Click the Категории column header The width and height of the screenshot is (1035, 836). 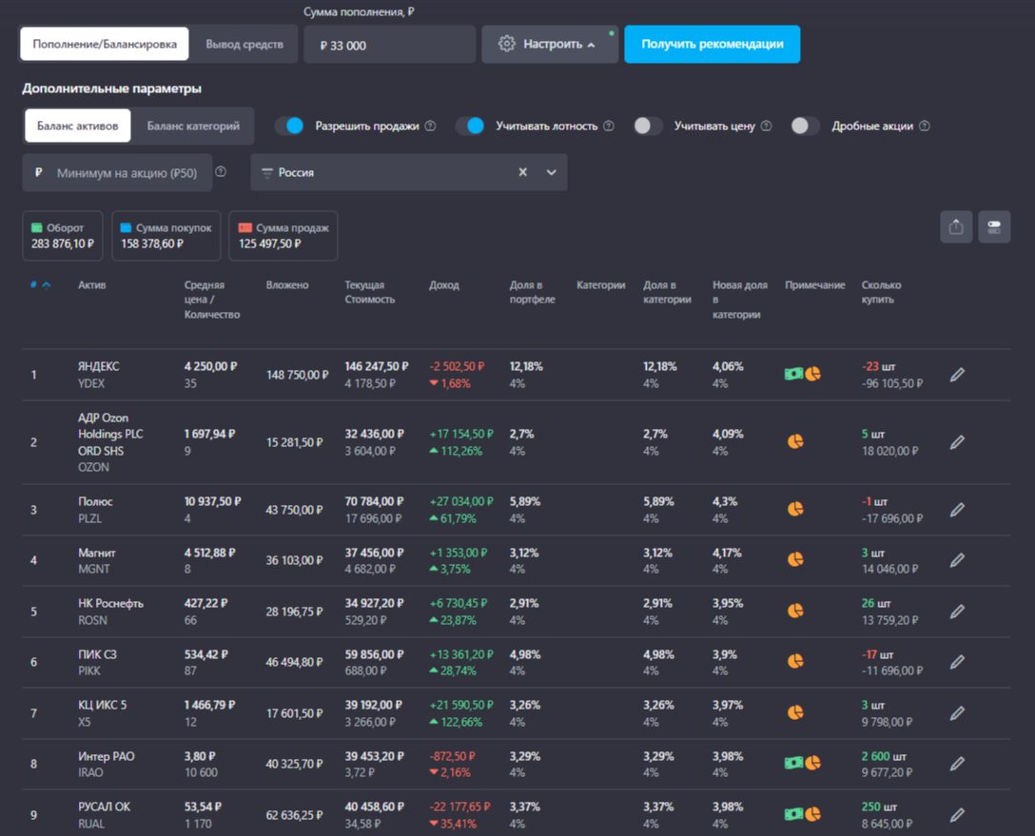pyautogui.click(x=600, y=285)
